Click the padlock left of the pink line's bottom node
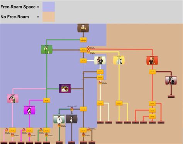This screenshot has width=183, height=144. coord(7,130)
